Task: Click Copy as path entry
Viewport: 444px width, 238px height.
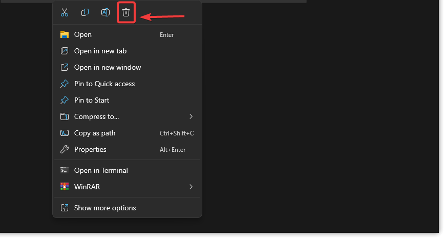Action: point(95,133)
